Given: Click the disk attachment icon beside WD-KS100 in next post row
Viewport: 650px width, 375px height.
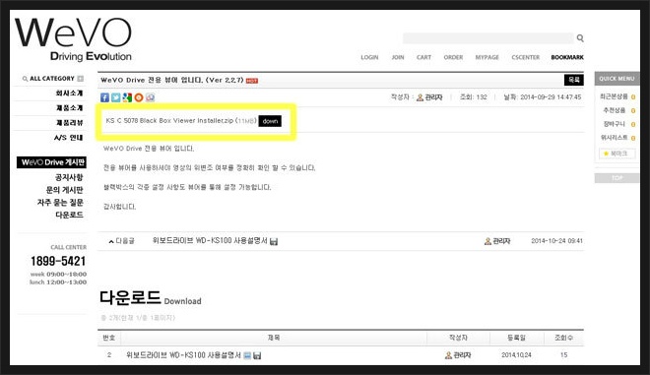Looking at the screenshot, I should [274, 241].
